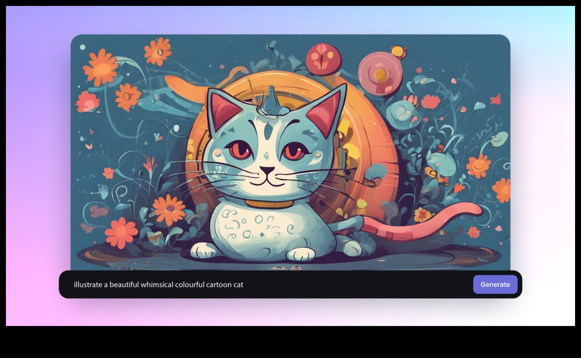Image resolution: width=581 pixels, height=358 pixels.
Task: Click the Generate button
Action: pos(495,285)
